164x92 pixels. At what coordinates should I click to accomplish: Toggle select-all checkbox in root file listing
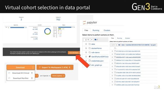coord(86,40)
